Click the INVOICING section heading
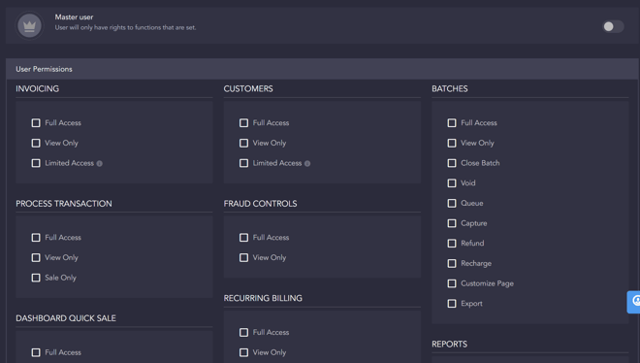 (x=37, y=88)
